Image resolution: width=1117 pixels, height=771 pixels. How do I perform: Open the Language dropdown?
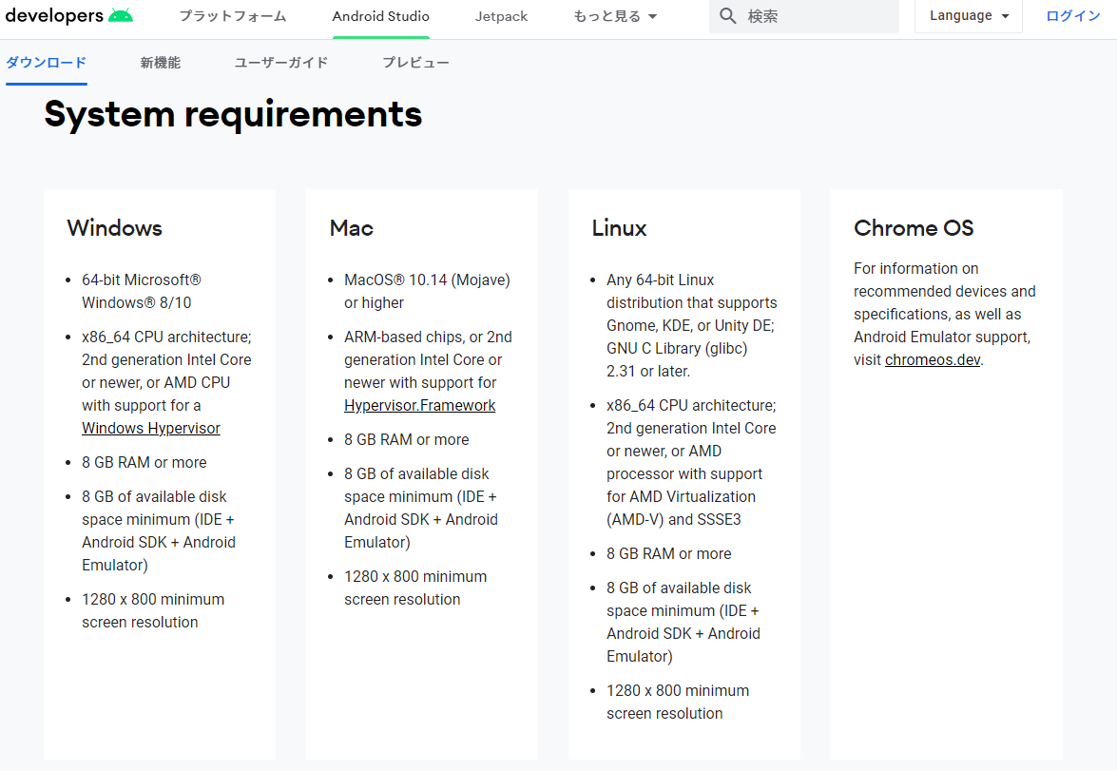(969, 15)
